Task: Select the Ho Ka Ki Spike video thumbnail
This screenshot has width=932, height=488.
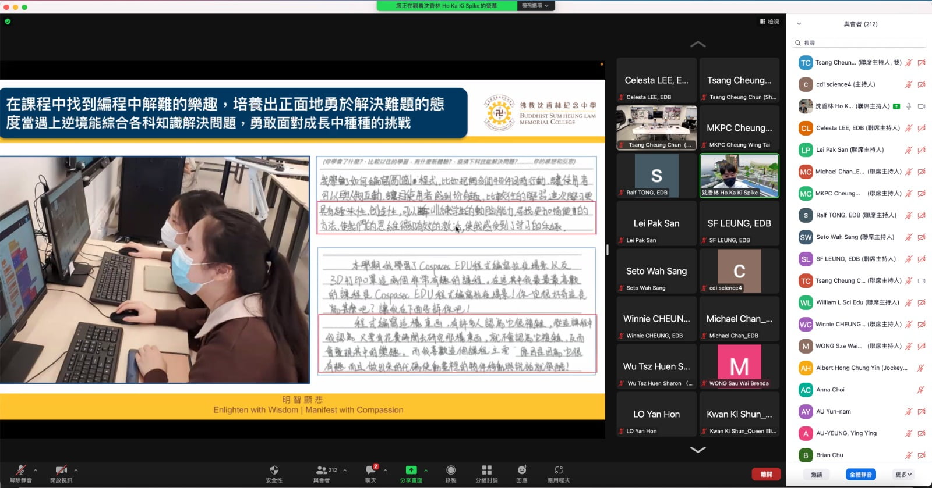Action: click(x=739, y=175)
